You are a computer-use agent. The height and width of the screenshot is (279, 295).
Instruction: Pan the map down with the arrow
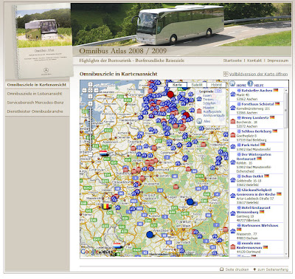coord(90,96)
